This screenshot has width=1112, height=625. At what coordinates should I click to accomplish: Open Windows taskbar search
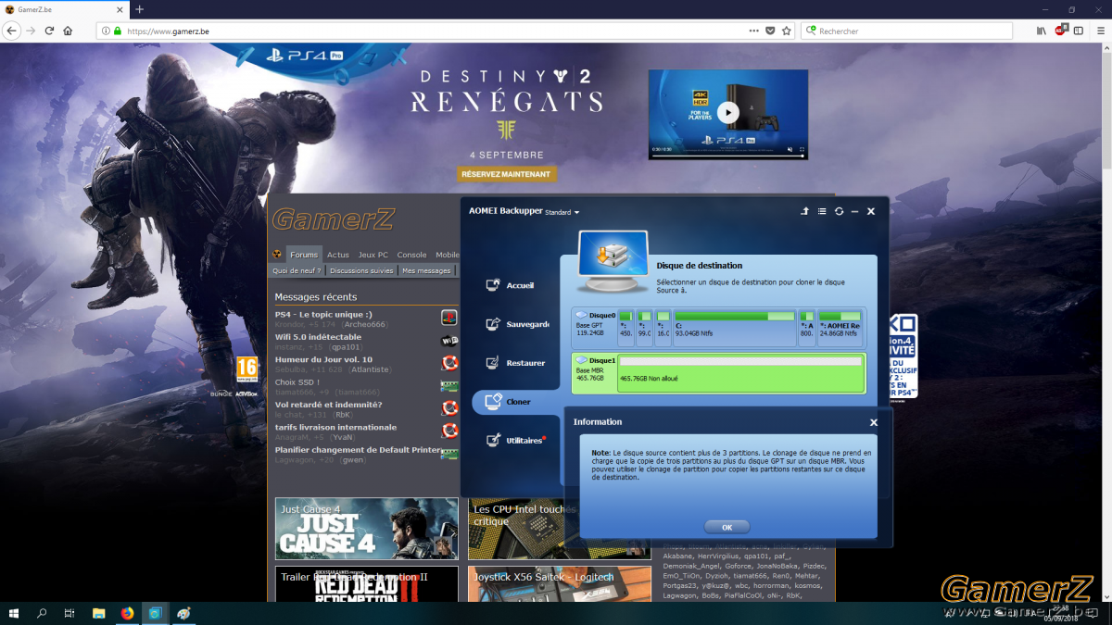(42, 613)
